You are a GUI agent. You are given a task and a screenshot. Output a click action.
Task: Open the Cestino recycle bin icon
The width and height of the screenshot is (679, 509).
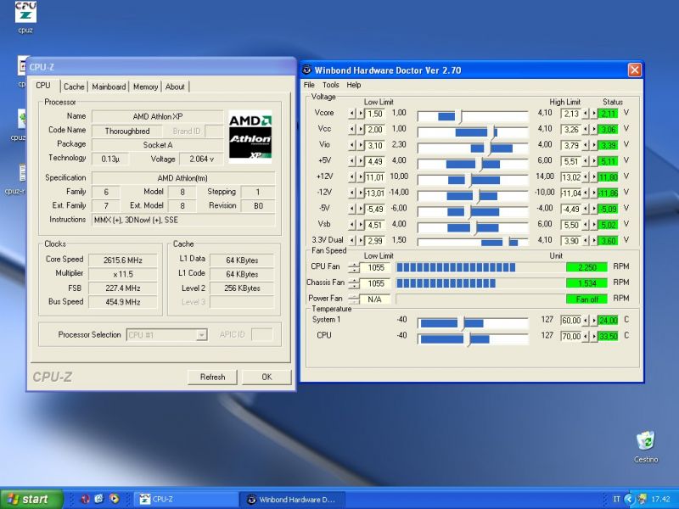tap(646, 447)
